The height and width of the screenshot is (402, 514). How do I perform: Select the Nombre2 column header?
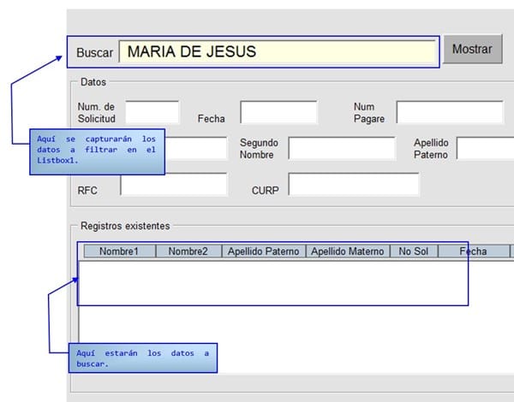tap(188, 251)
